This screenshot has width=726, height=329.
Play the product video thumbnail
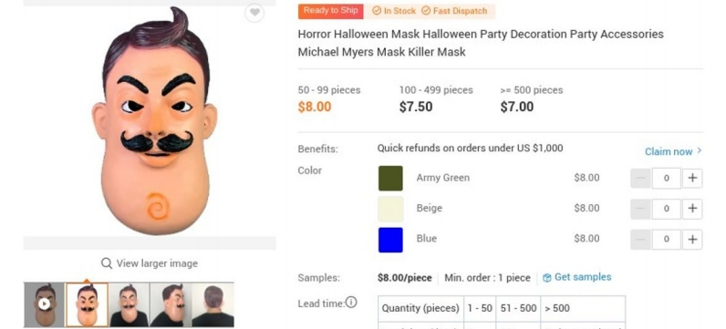pos(44,304)
